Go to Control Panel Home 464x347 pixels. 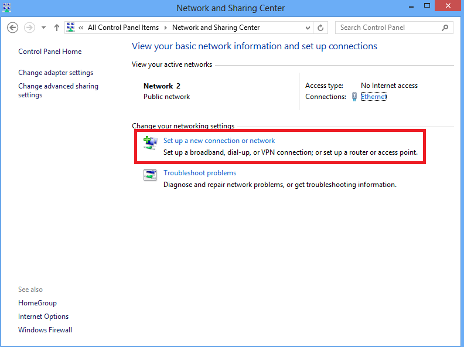[50, 52]
